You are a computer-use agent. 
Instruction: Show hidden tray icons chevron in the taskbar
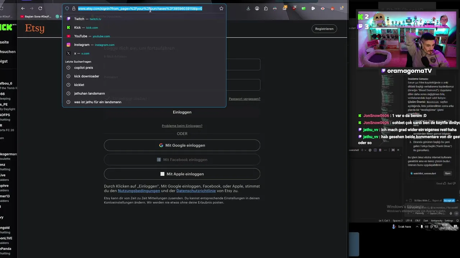coord(417,226)
